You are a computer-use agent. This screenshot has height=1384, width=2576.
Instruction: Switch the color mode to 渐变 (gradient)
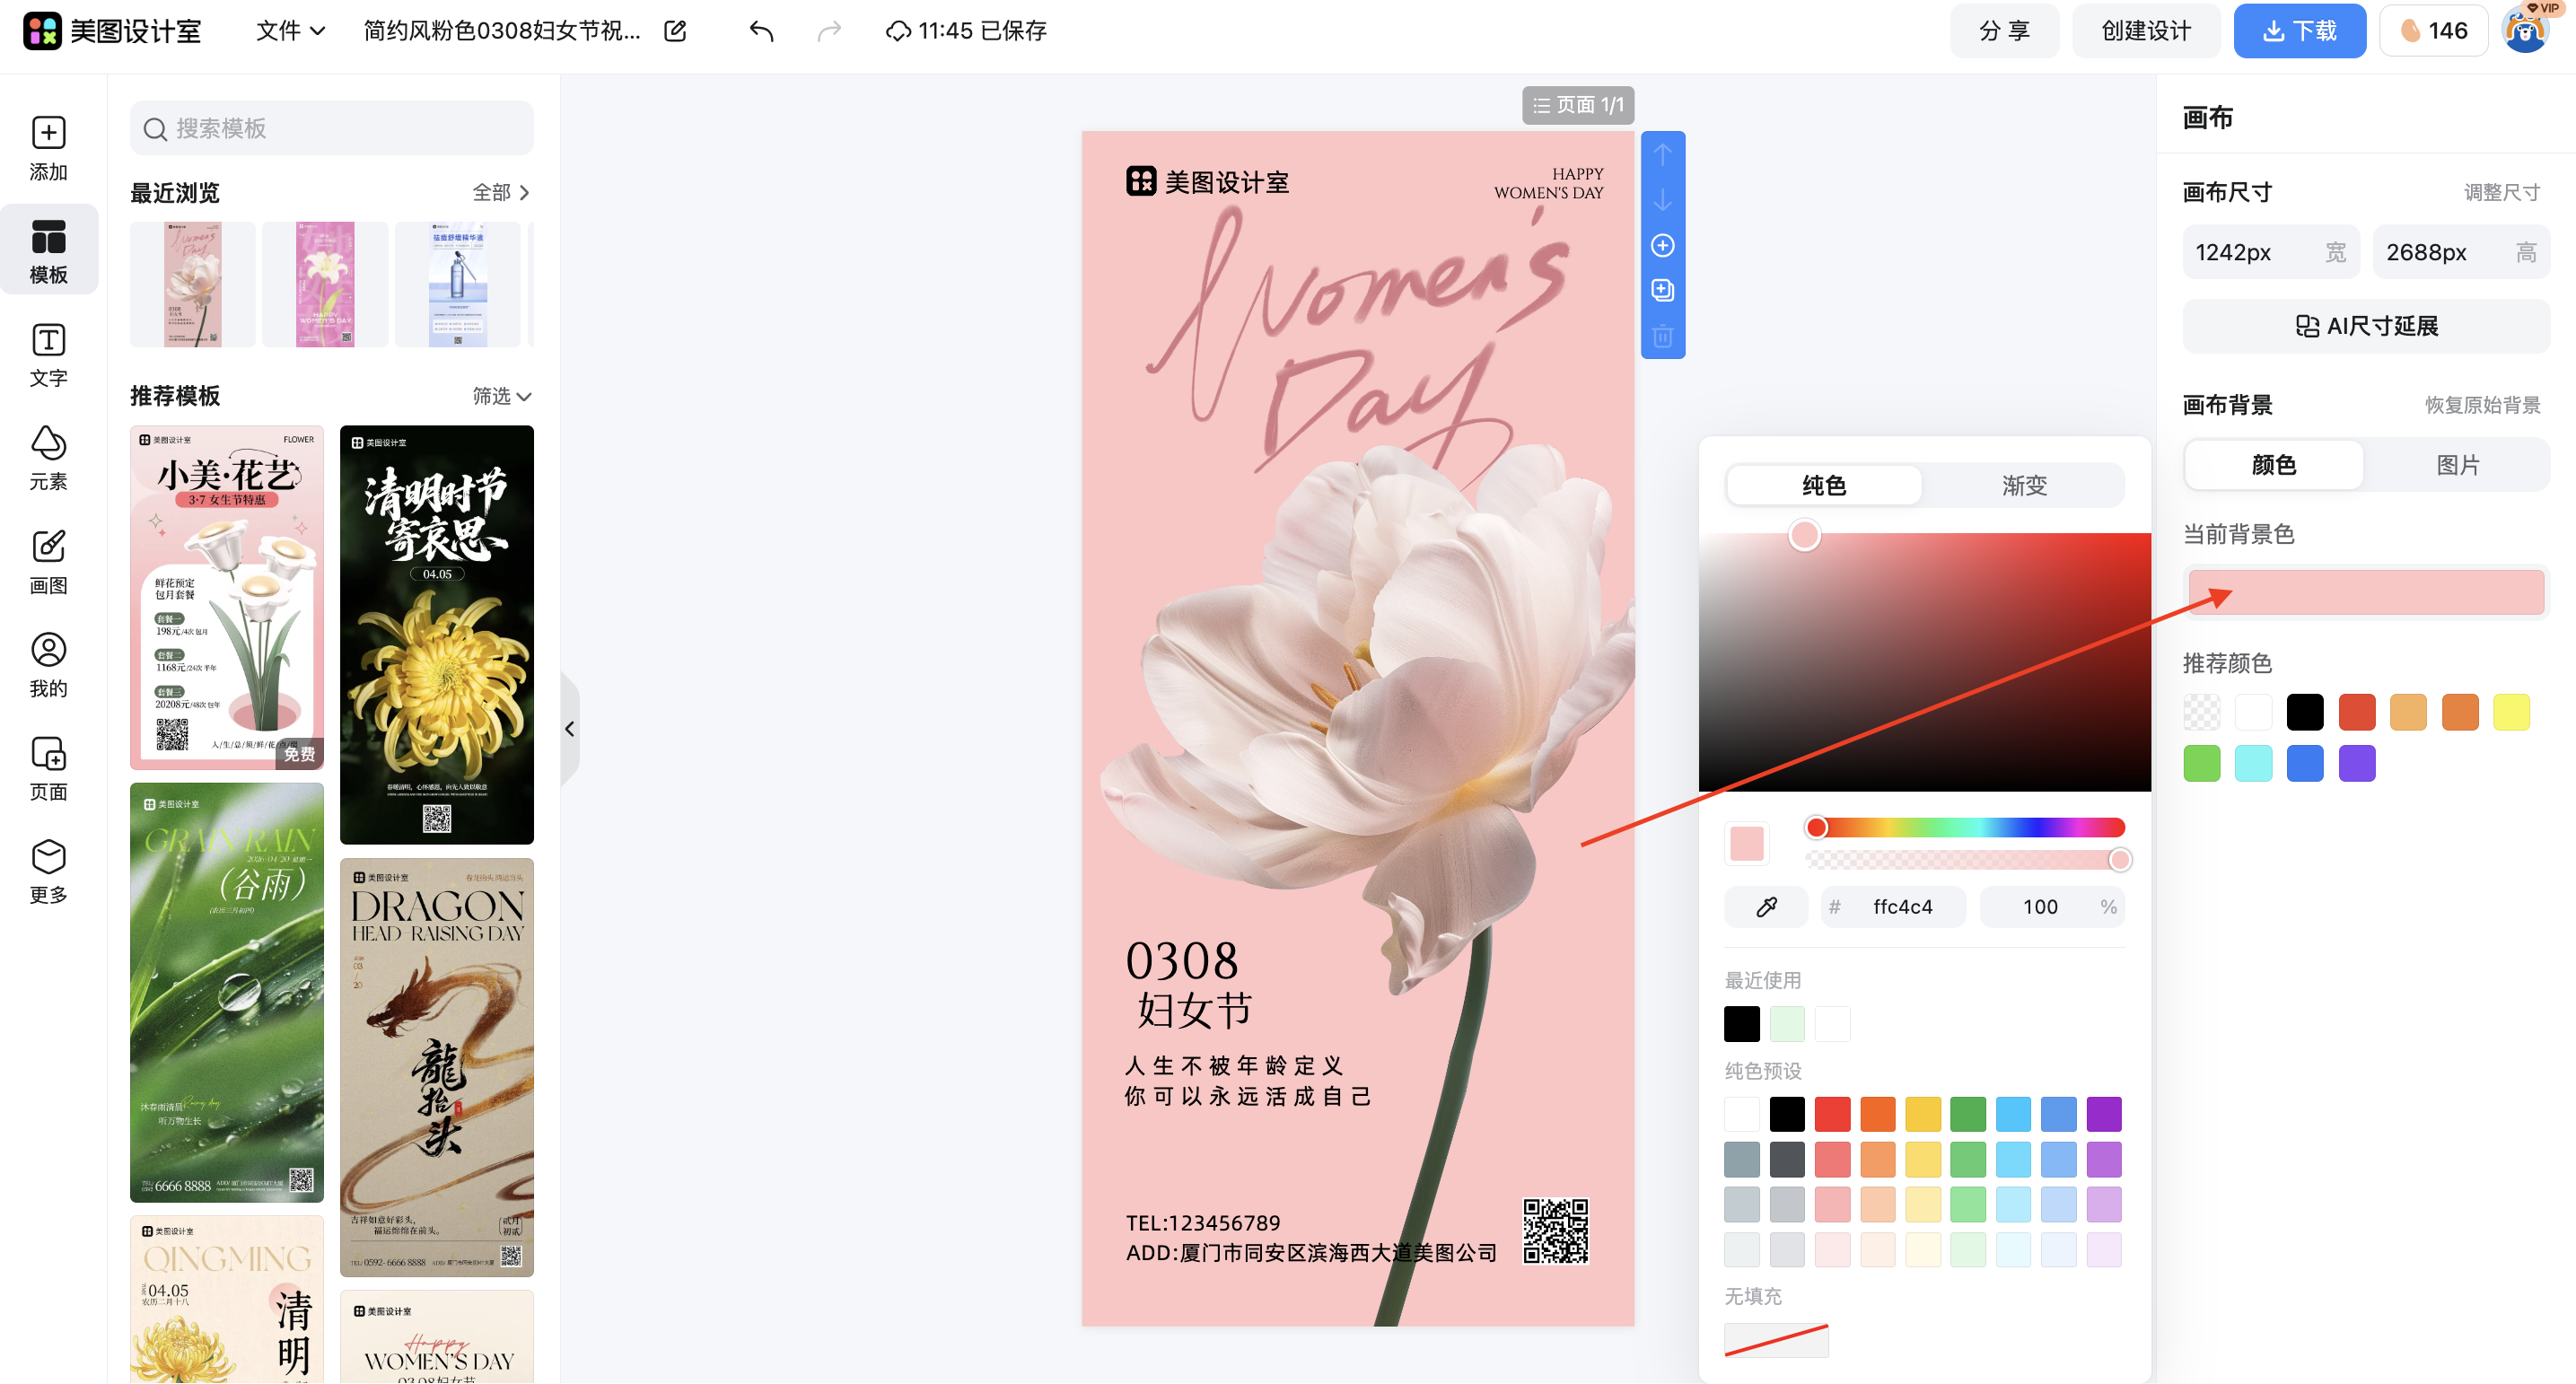(2024, 485)
